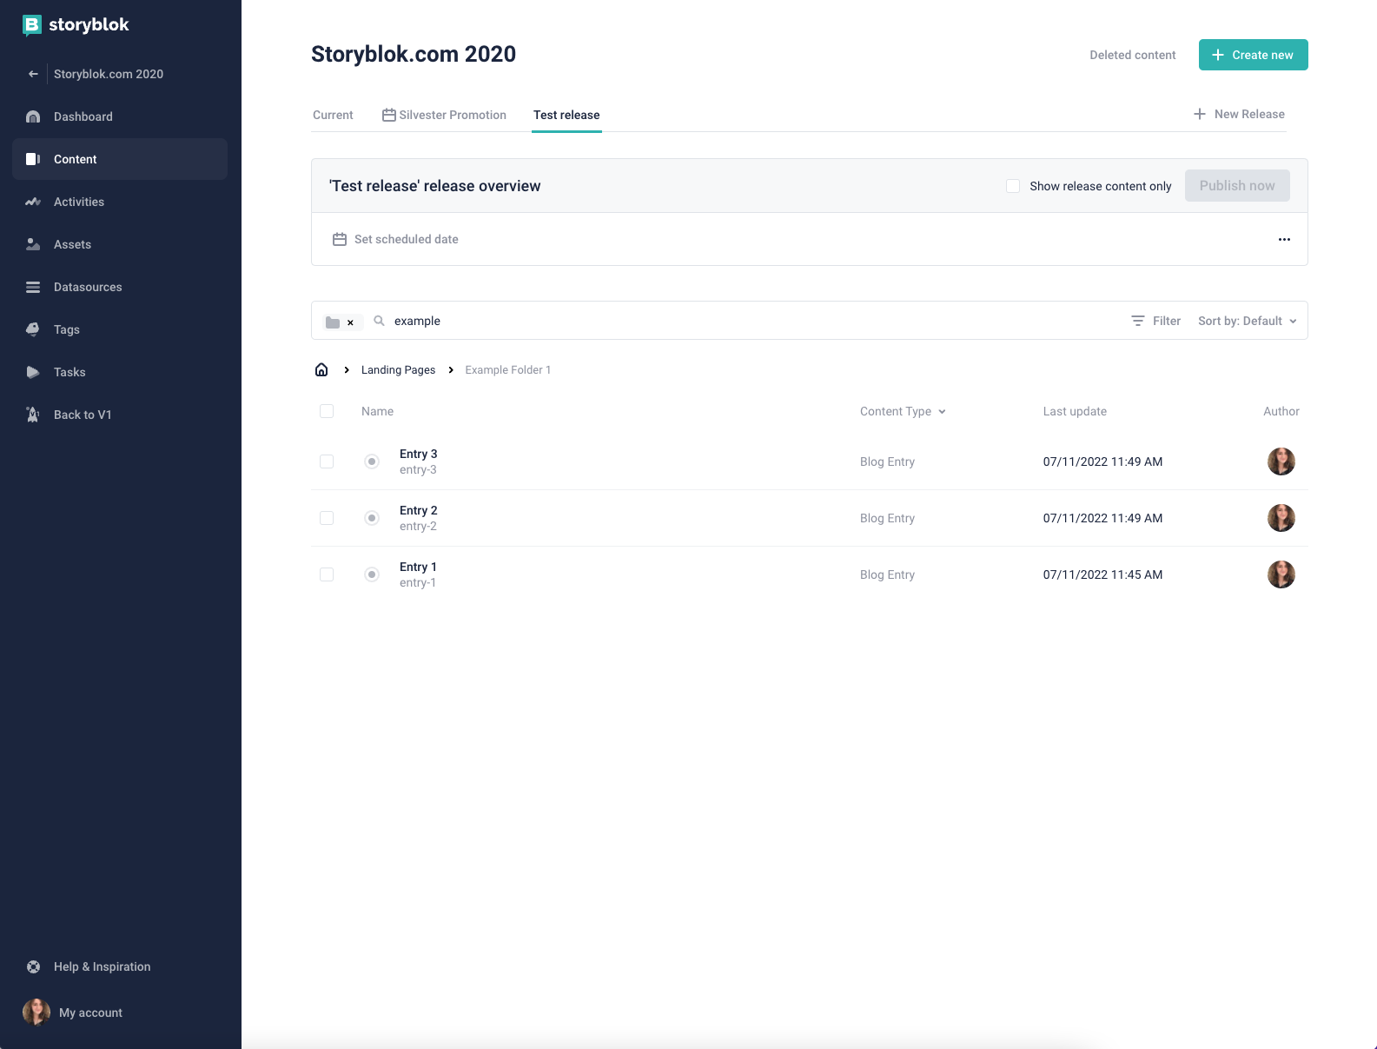Click Set scheduled date
The width and height of the screenshot is (1377, 1049).
395,239
